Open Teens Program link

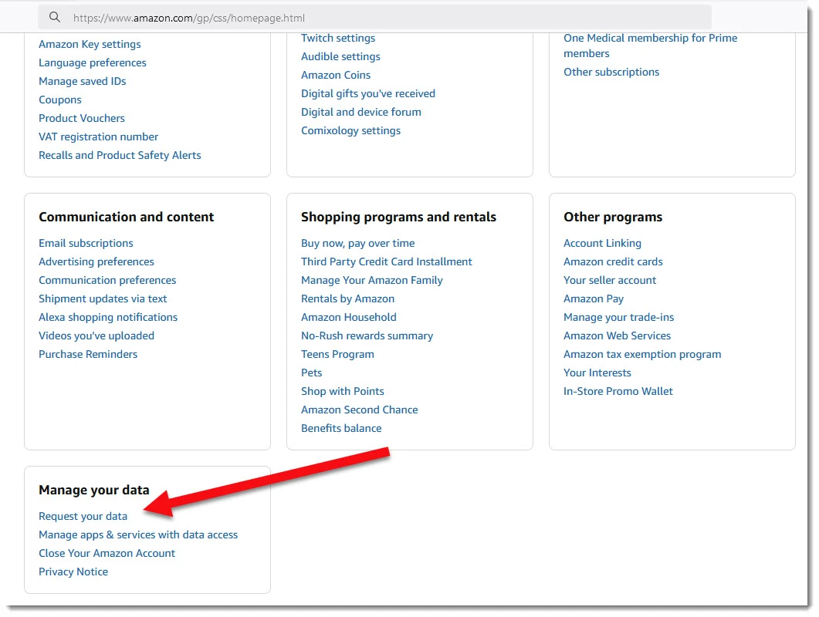(x=337, y=355)
